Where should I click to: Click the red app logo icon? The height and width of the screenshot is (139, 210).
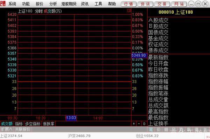pos(3,4)
